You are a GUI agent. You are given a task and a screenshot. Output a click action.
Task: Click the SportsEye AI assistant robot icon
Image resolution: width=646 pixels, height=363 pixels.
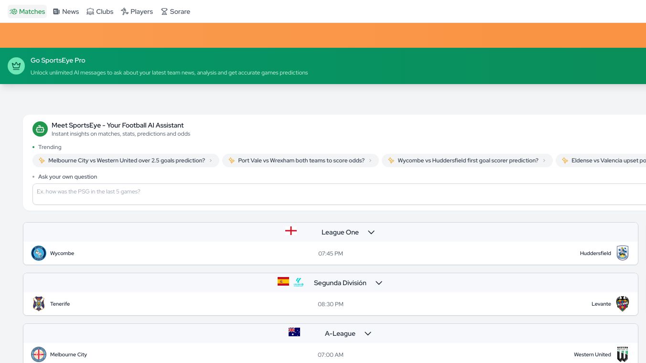(40, 129)
